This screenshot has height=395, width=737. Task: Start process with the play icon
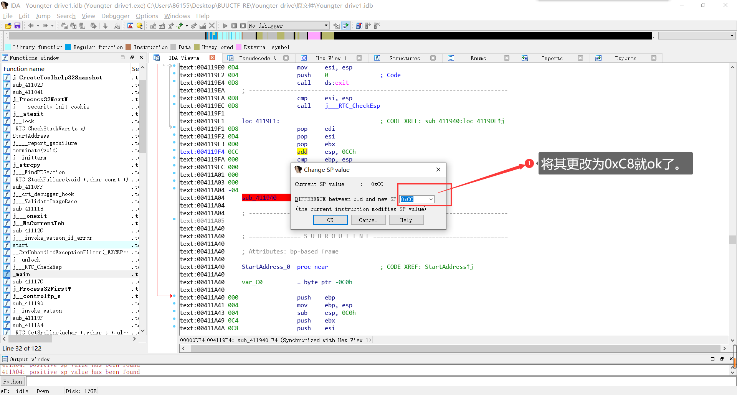pyautogui.click(x=225, y=26)
